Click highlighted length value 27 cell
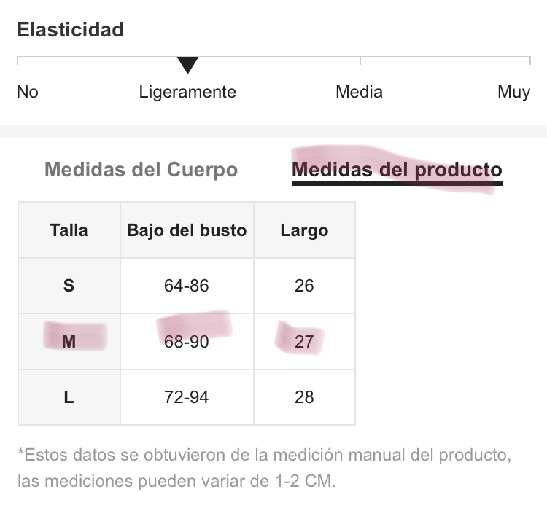 point(305,342)
